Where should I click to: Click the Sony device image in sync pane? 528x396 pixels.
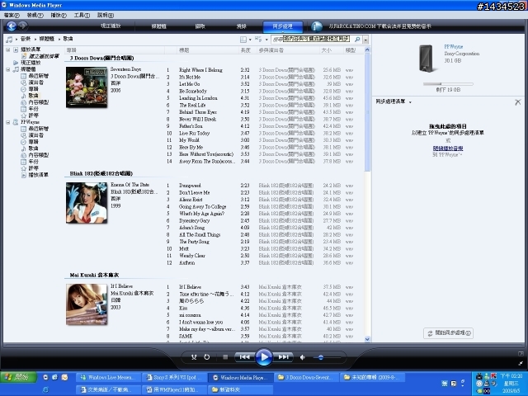[x=426, y=59]
